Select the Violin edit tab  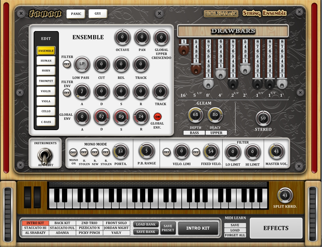tap(46, 91)
